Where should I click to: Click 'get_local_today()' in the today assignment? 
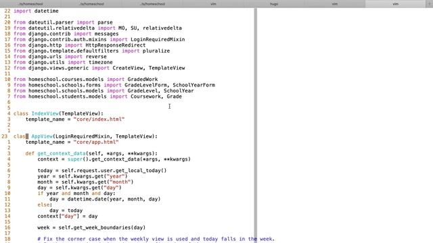coord(141,171)
